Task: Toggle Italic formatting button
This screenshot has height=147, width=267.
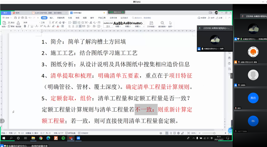Action: coord(28,26)
